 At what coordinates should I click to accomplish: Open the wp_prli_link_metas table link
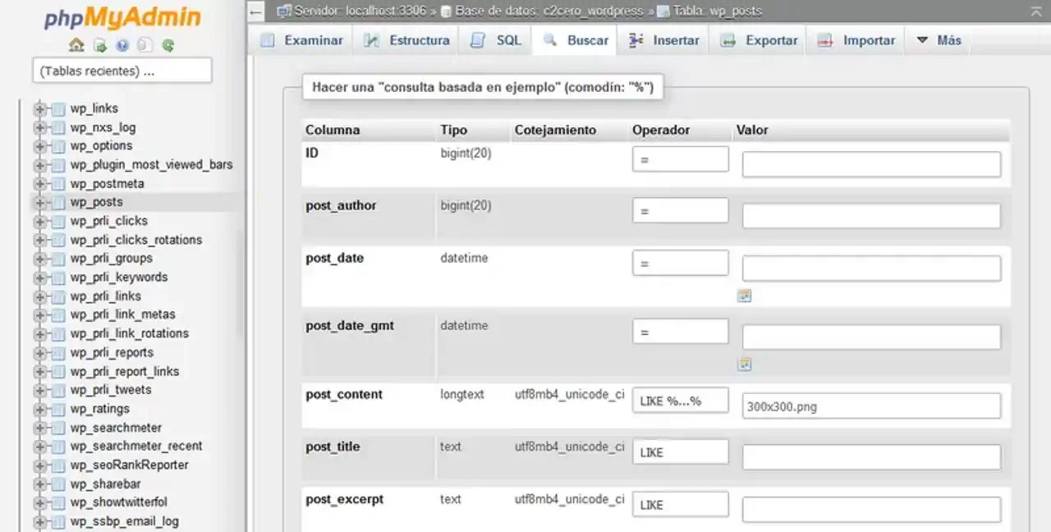123,314
